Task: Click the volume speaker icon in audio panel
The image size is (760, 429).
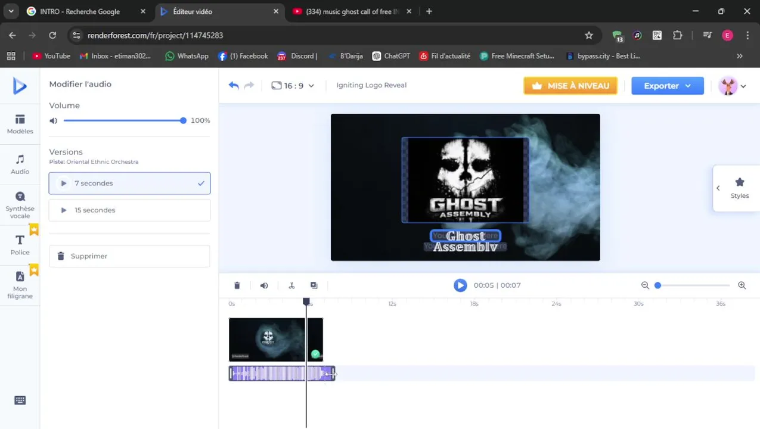Action: [54, 120]
